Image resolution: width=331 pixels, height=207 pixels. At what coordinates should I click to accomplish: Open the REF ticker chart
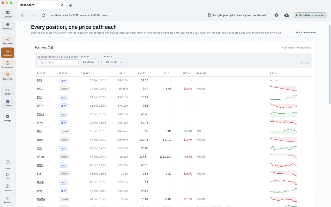39,97
